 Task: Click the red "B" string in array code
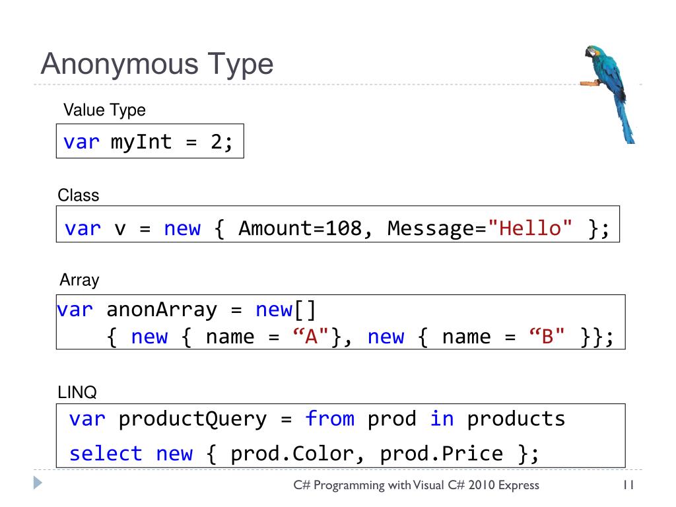[x=547, y=336]
